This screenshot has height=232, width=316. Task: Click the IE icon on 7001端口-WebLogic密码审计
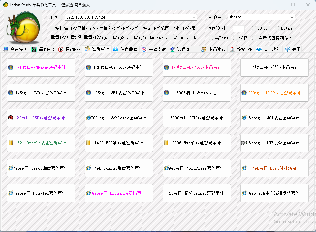tap(88, 118)
